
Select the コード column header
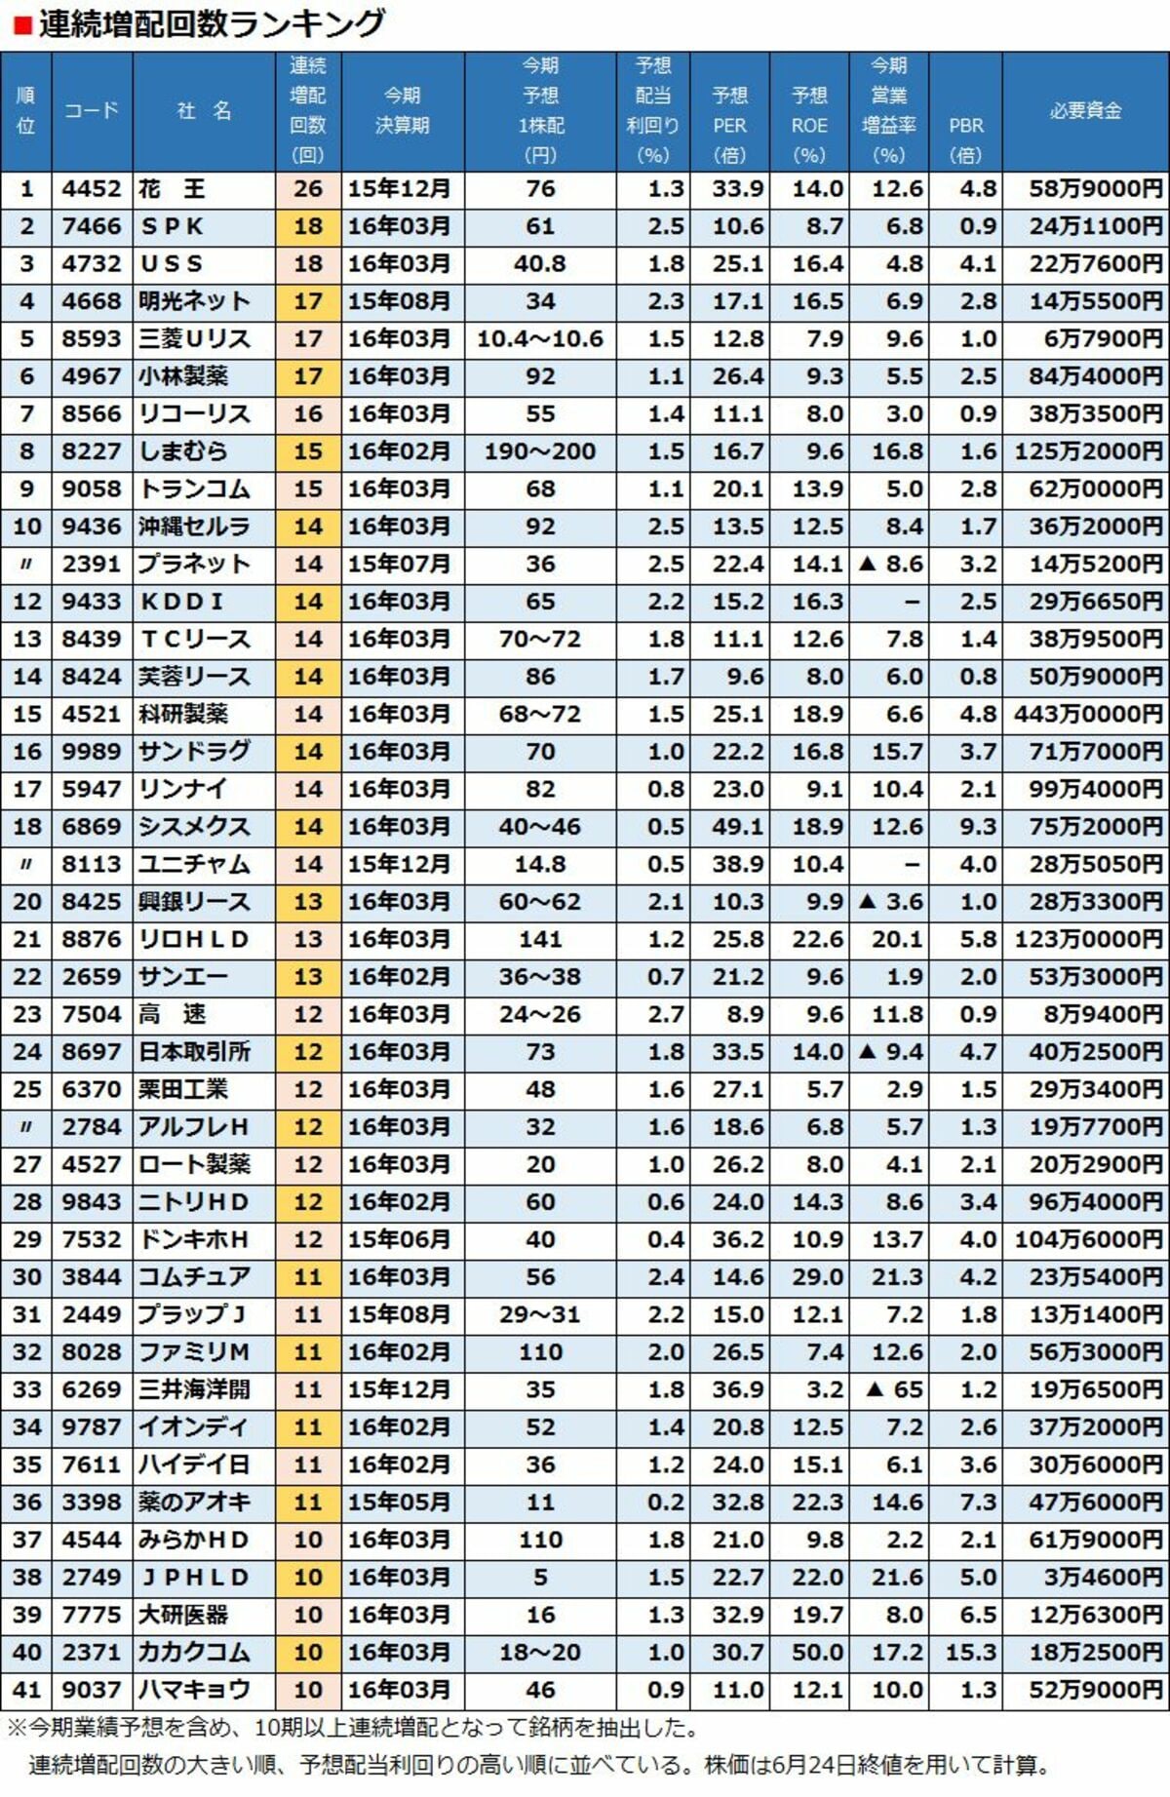pos(92,110)
